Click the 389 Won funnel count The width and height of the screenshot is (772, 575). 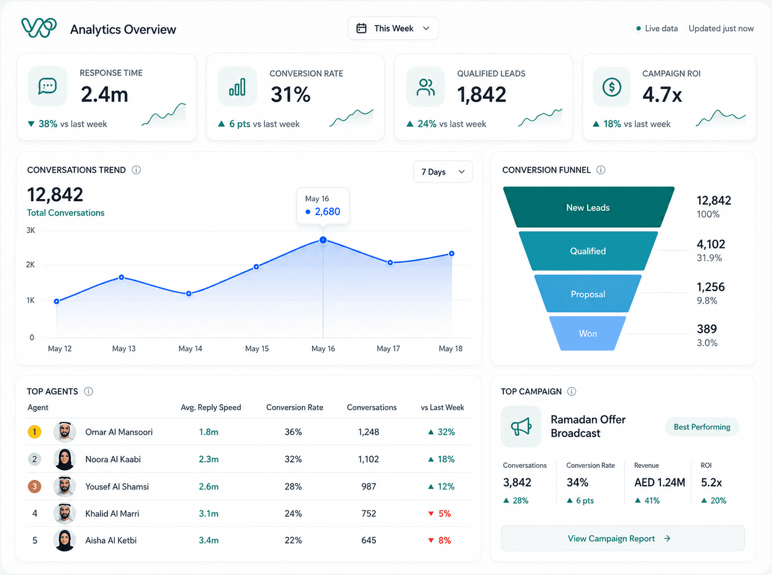click(707, 329)
